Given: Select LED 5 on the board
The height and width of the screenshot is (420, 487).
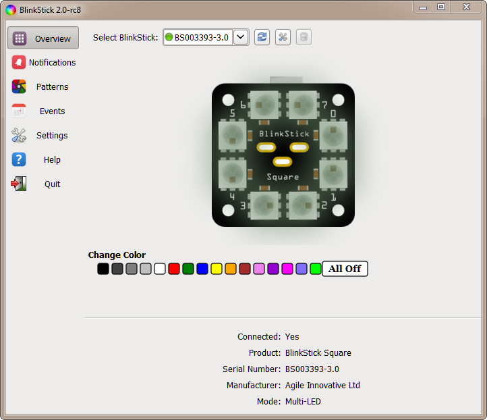Looking at the screenshot, I should (x=233, y=136).
